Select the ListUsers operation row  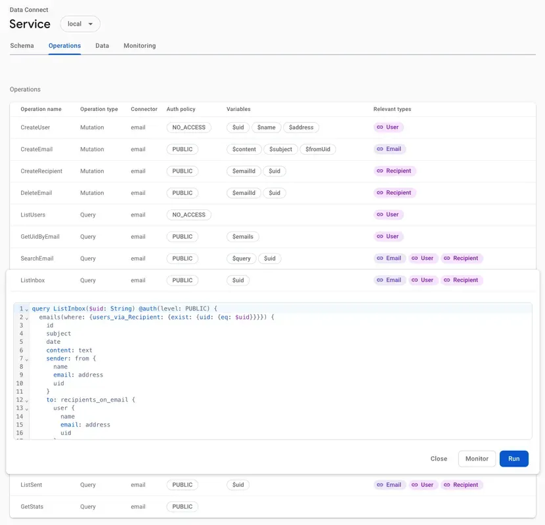tap(272, 215)
